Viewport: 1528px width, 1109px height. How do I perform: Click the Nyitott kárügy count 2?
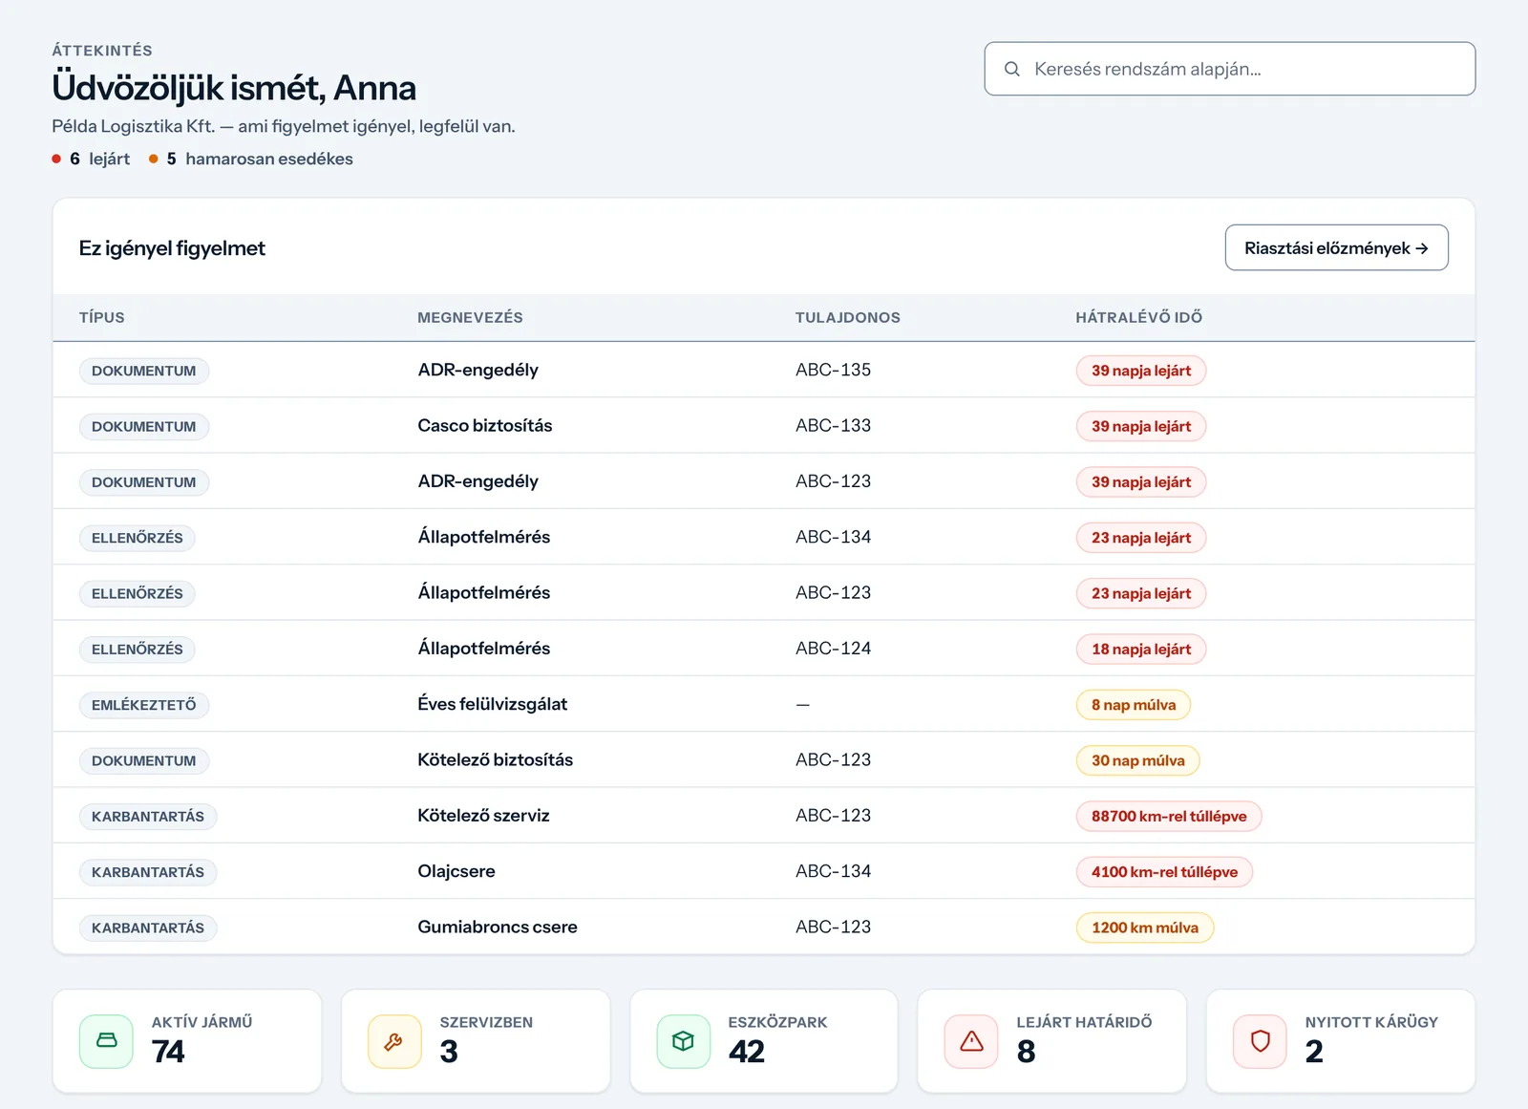point(1315,1052)
